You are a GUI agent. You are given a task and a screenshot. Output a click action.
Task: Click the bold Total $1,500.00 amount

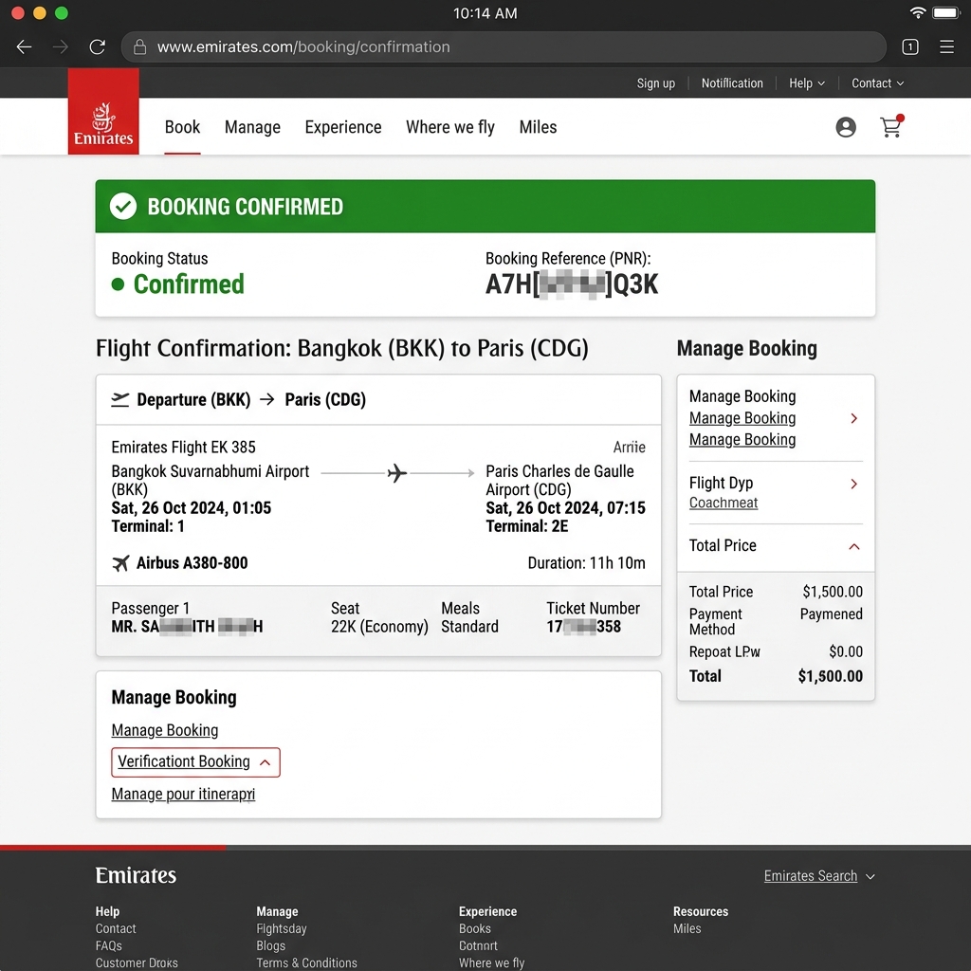[x=830, y=676]
